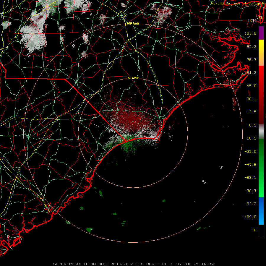Image resolution: width=266 pixels, height=266 pixels.
Task: Click the 100 NMI range ring label
Action: tap(133, 23)
